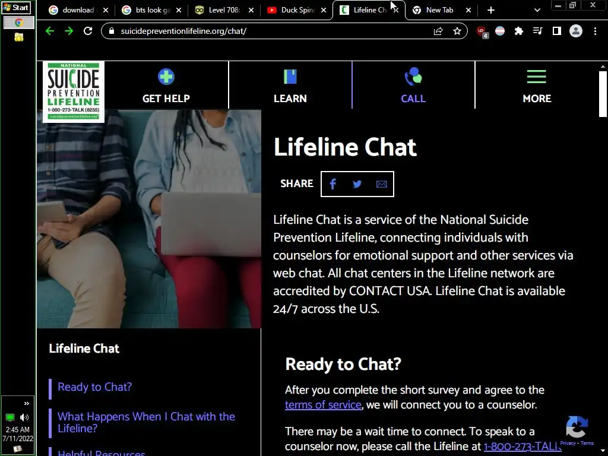Open the yellow folder taskbar icon
The width and height of the screenshot is (608, 456).
(x=18, y=37)
